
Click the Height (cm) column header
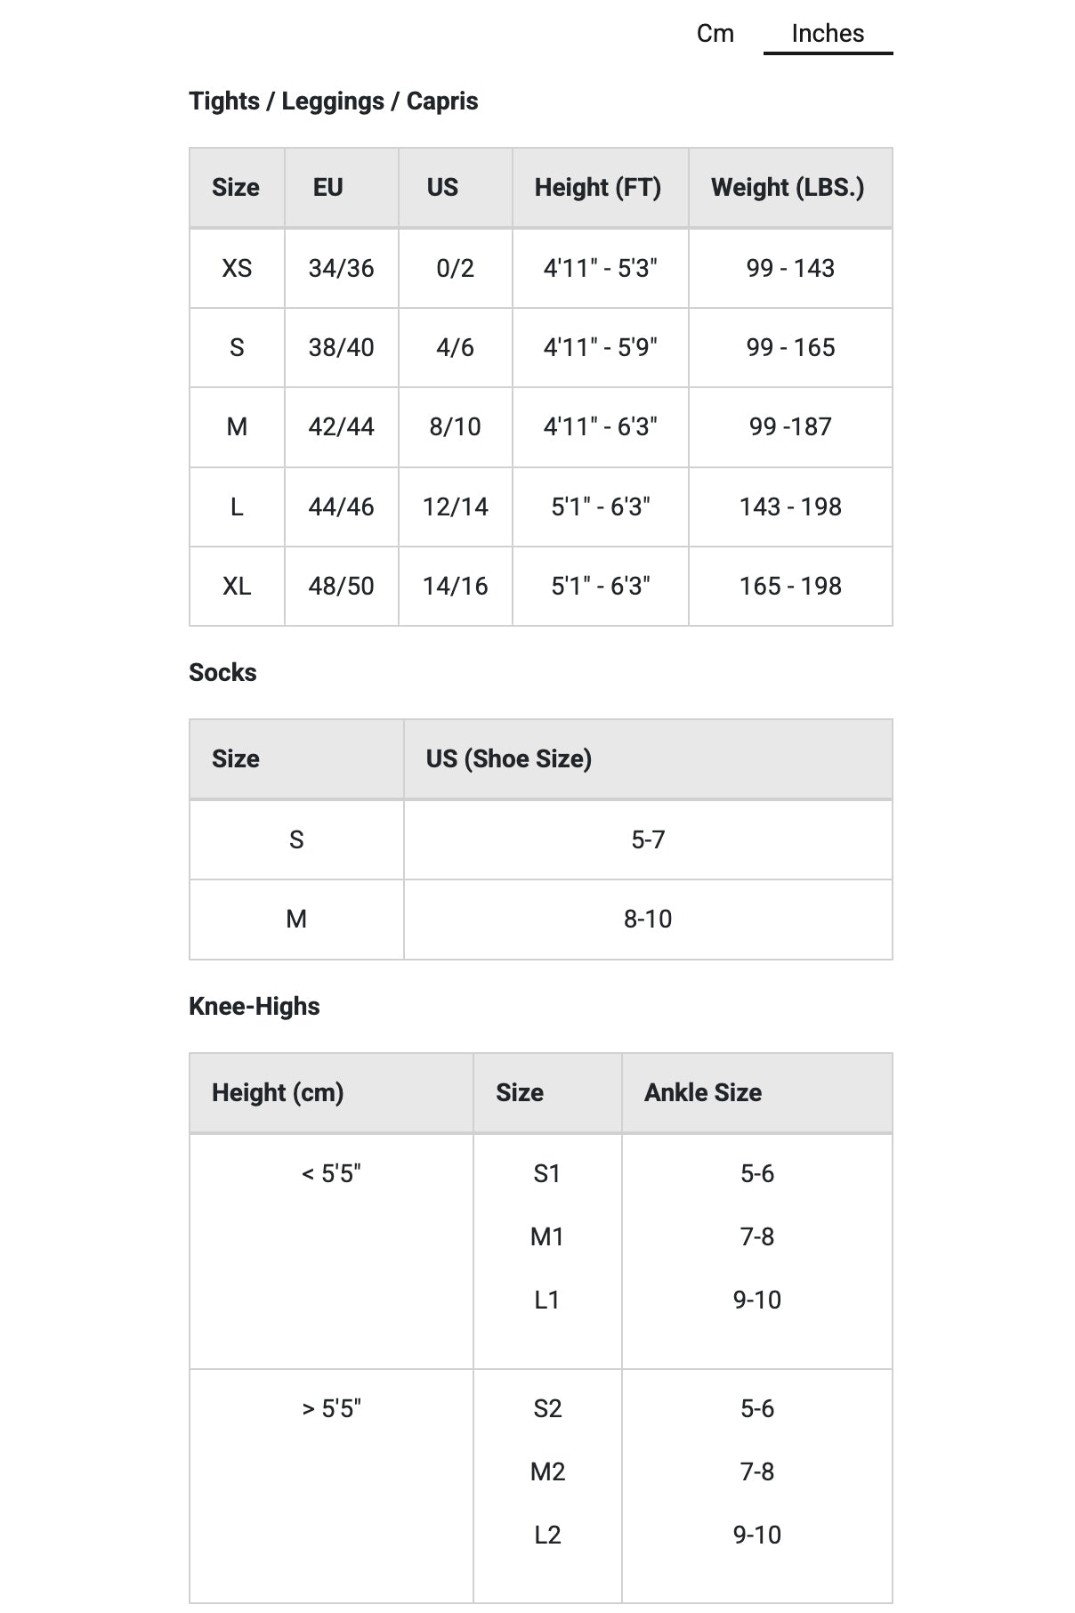tap(278, 1093)
